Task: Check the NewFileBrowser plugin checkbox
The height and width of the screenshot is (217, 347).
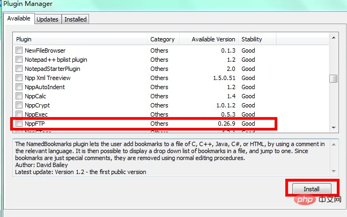Action: pyautogui.click(x=20, y=50)
